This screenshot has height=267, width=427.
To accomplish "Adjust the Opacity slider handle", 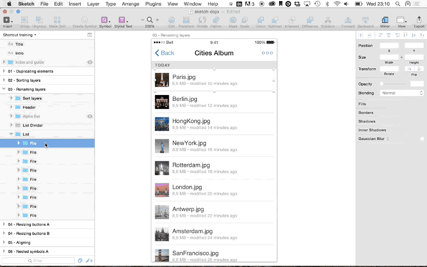I will [x=382, y=84].
